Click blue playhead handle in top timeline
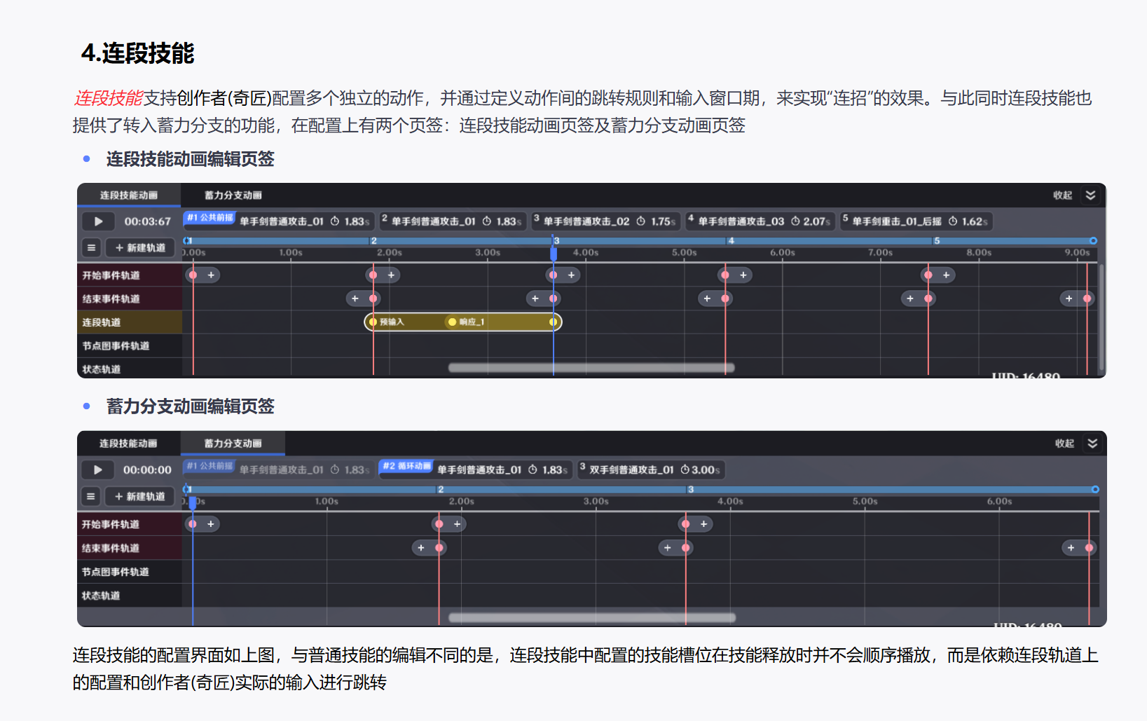 [x=554, y=254]
